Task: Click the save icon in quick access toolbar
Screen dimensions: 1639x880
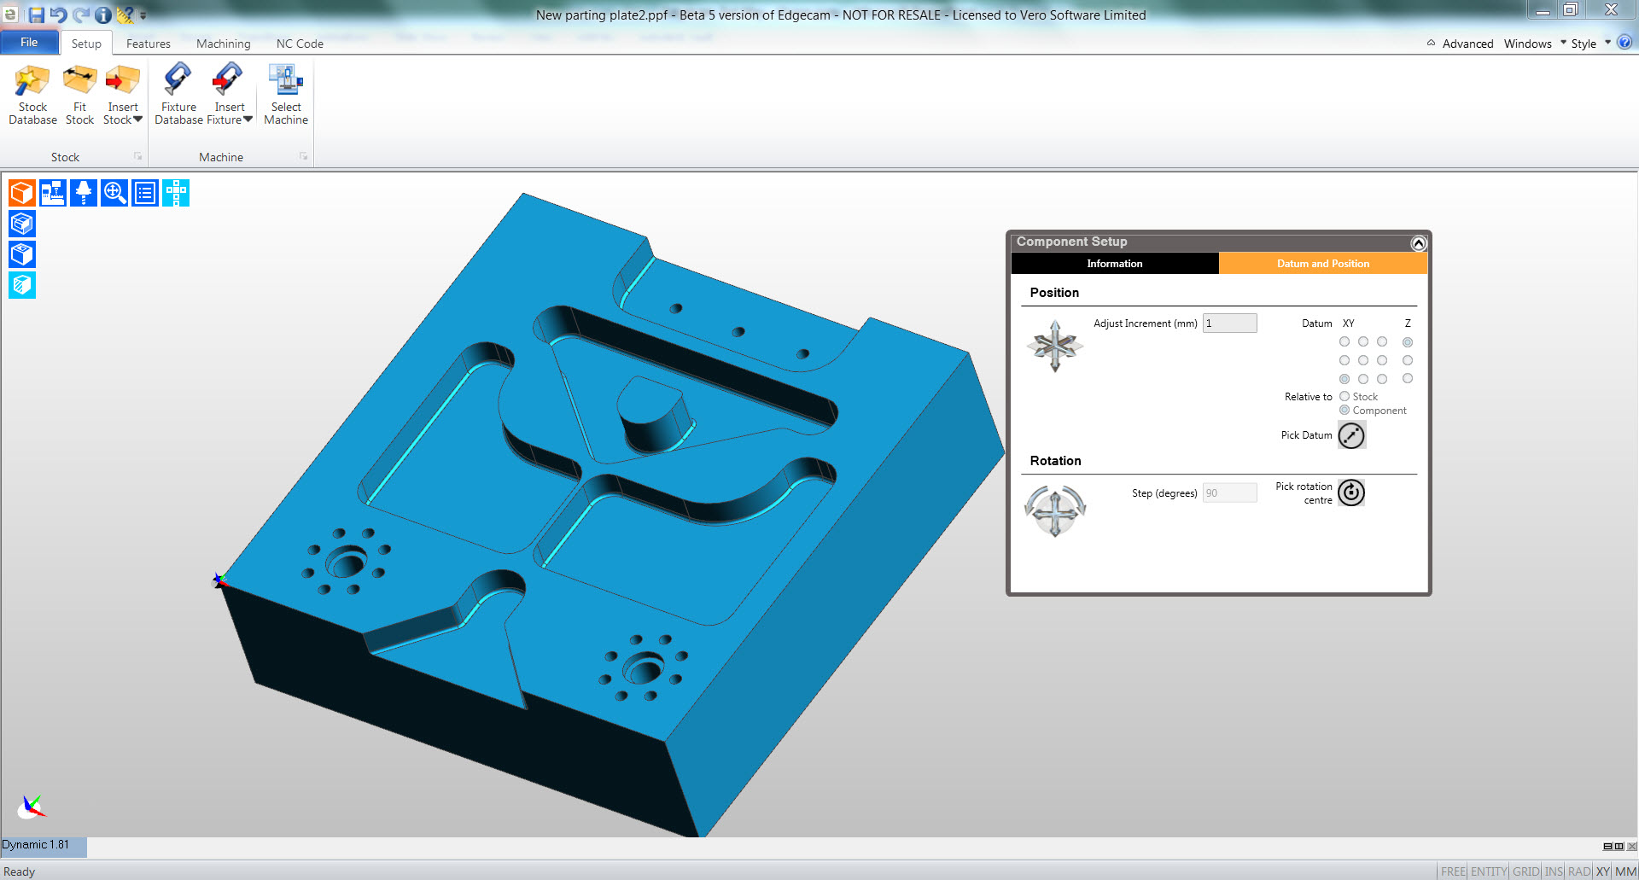Action: point(36,15)
